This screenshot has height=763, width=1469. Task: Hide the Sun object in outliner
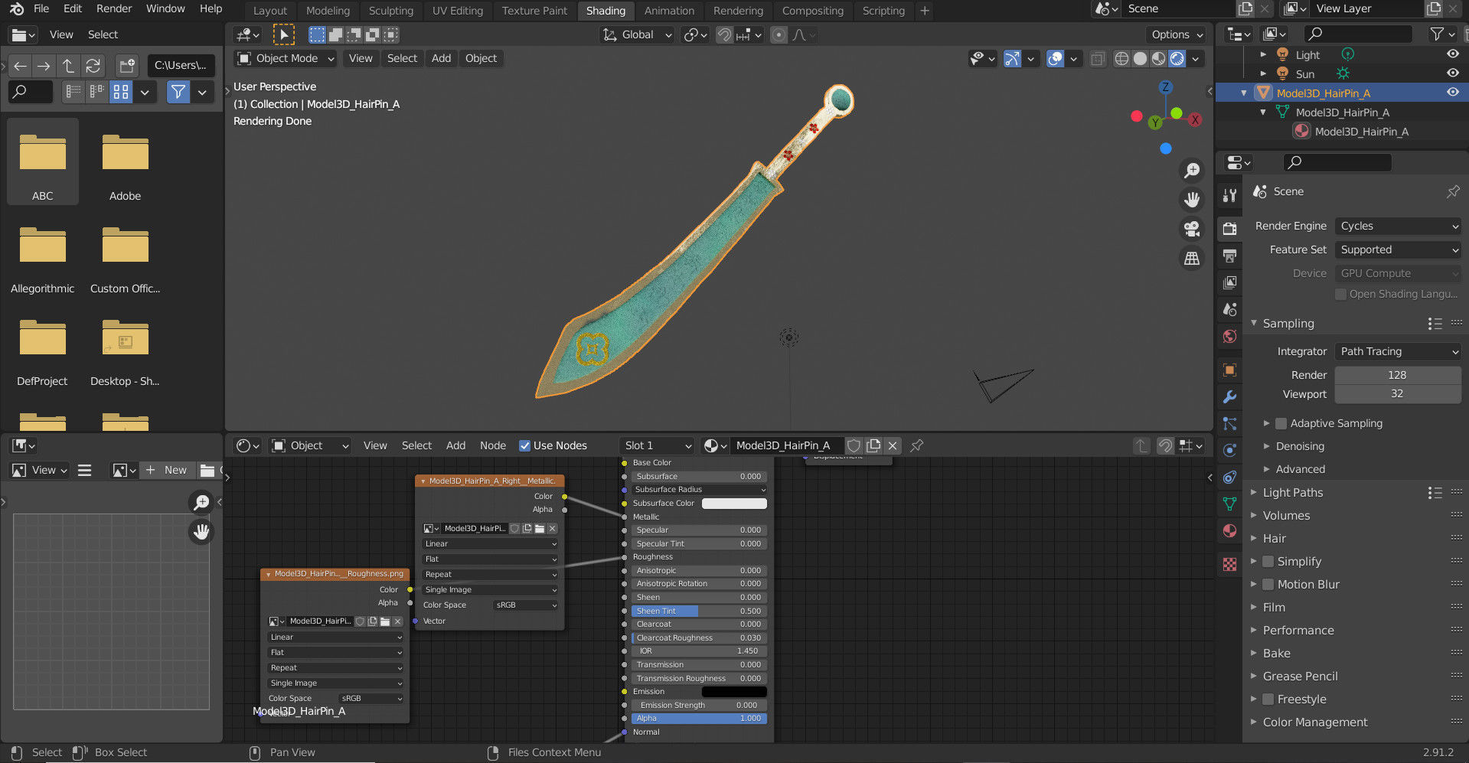[x=1452, y=73]
